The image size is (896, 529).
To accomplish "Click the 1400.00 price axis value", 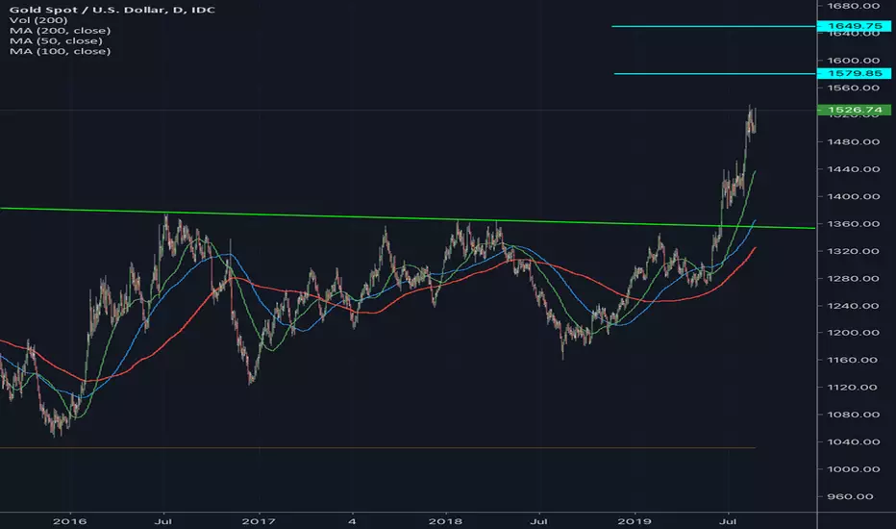I will tap(854, 196).
